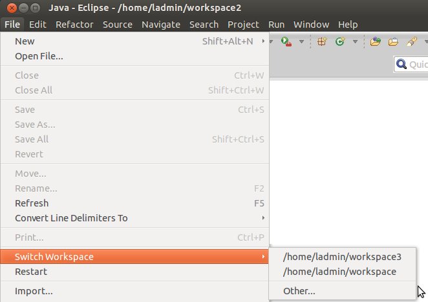Click the Search flashlight toolbar icon
The image size is (428, 302).
(411, 42)
